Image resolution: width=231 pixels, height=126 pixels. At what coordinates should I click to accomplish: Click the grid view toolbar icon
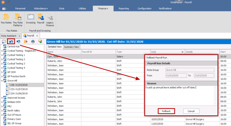pyautogui.click(x=4, y=42)
